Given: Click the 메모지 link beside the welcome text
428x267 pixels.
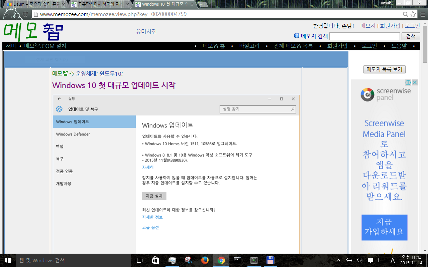Looking at the screenshot, I should click(368, 26).
